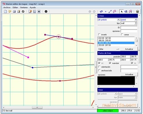This screenshot has width=143, height=114.
Task: Open the Editar menu
Action: pyautogui.click(x=15, y=7)
